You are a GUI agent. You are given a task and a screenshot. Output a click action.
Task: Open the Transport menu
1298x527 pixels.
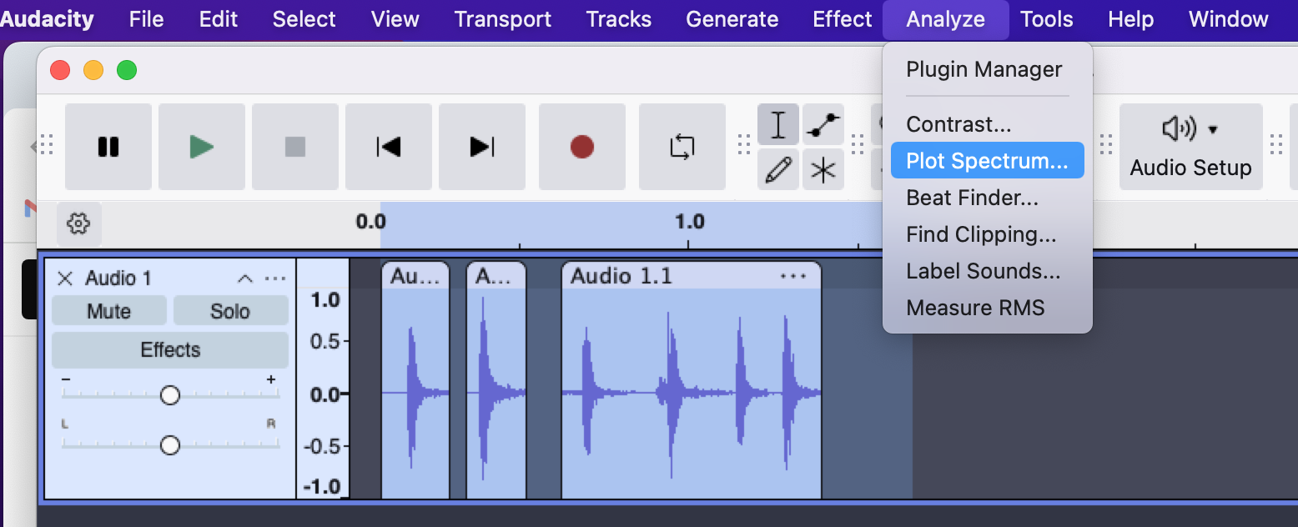(503, 19)
